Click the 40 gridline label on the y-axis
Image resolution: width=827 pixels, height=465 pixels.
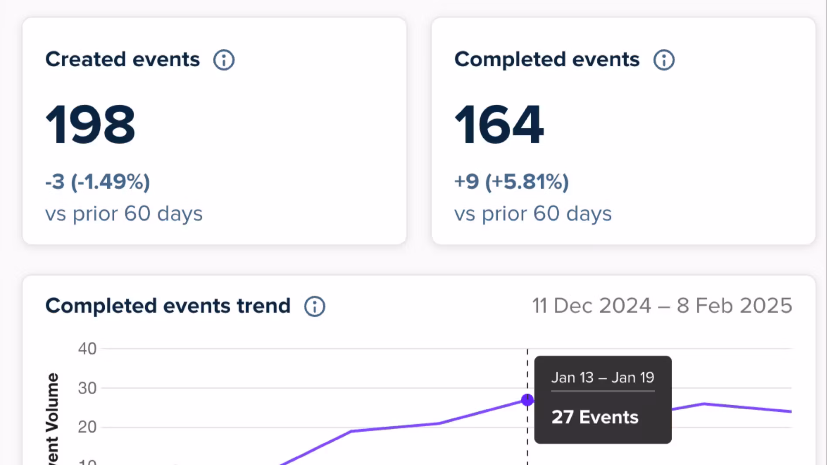point(87,349)
